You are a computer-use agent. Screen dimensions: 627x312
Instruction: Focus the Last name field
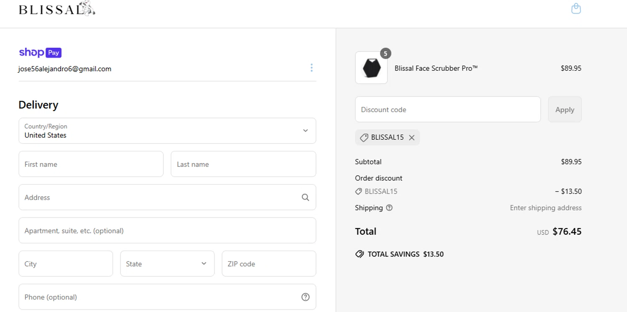[x=243, y=164]
